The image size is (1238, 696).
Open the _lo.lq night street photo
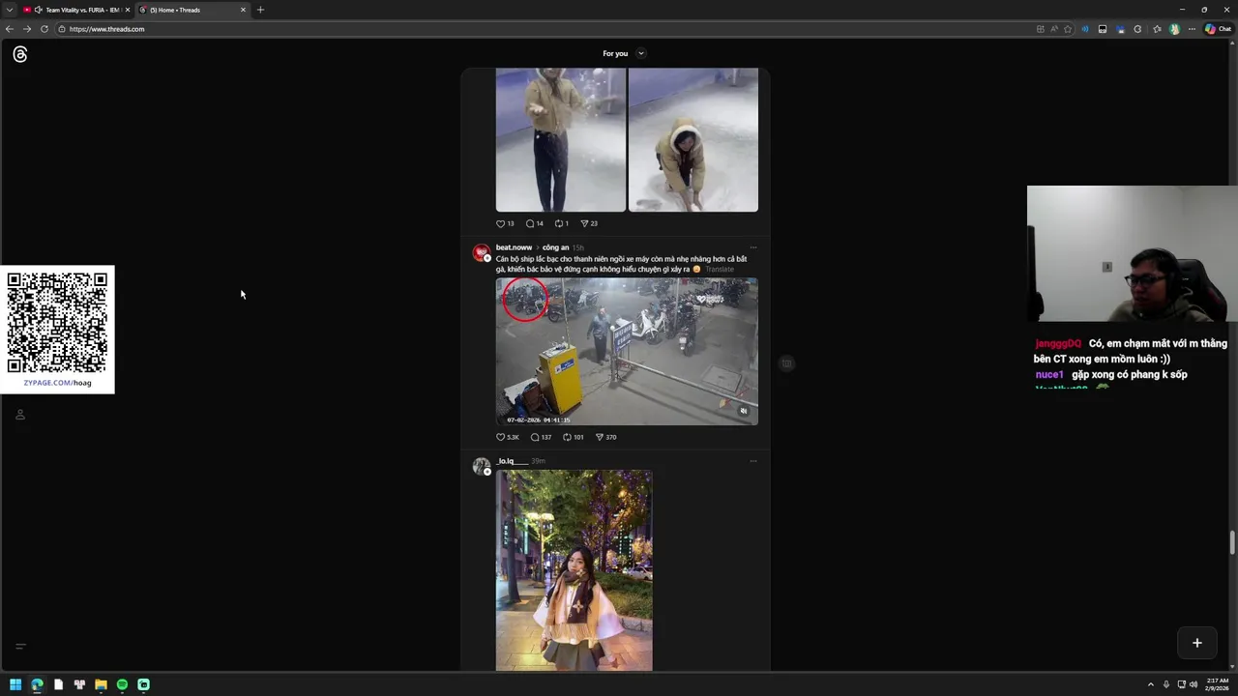[574, 570]
